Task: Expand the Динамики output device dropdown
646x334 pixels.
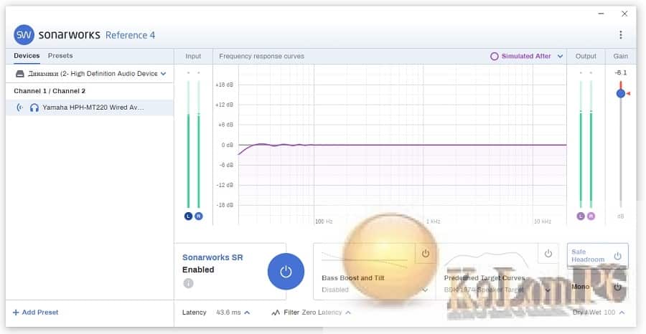Action: click(163, 74)
